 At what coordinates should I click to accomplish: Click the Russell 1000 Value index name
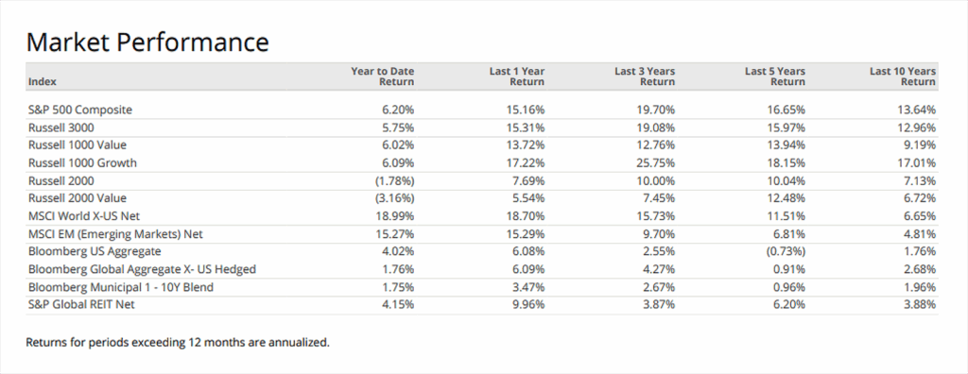[x=78, y=145]
